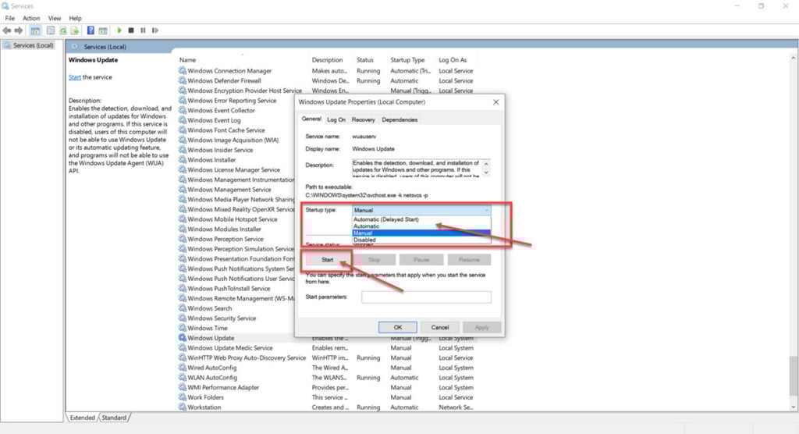799x434 pixels.
Task: Click the Export List toolbar icon
Action: [x=75, y=30]
